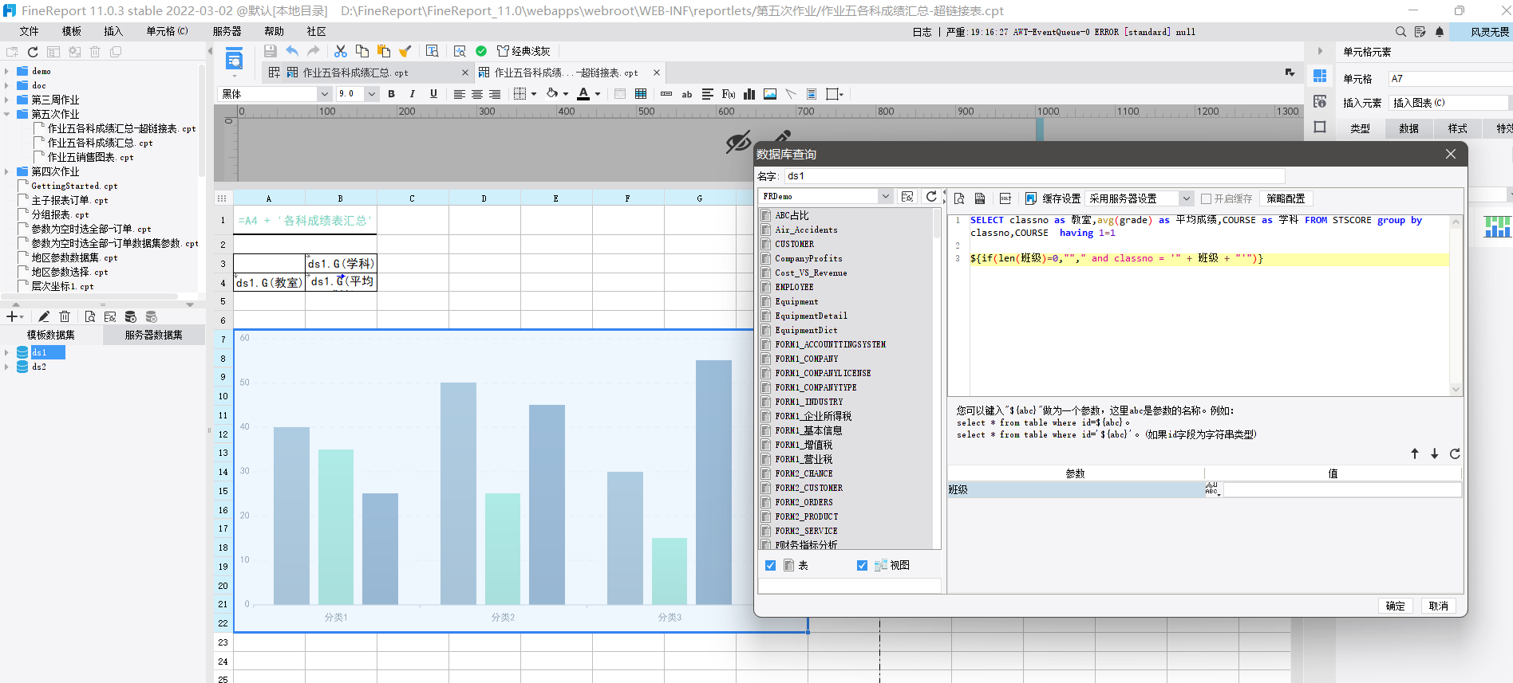Screen dimensions: 1513x683
Task: Select the Format Painter brush icon
Action: point(405,51)
